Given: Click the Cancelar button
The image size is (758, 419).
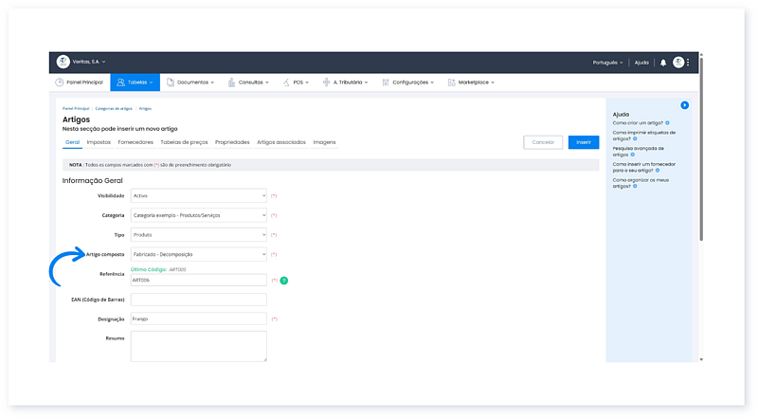Looking at the screenshot, I should (542, 142).
